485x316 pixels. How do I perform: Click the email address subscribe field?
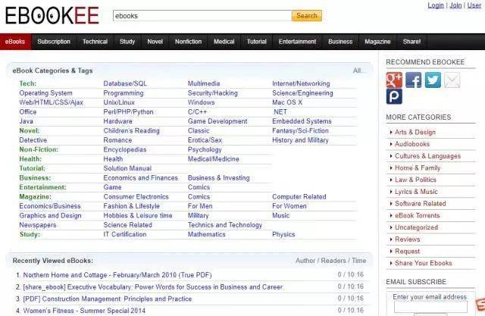(x=430, y=307)
